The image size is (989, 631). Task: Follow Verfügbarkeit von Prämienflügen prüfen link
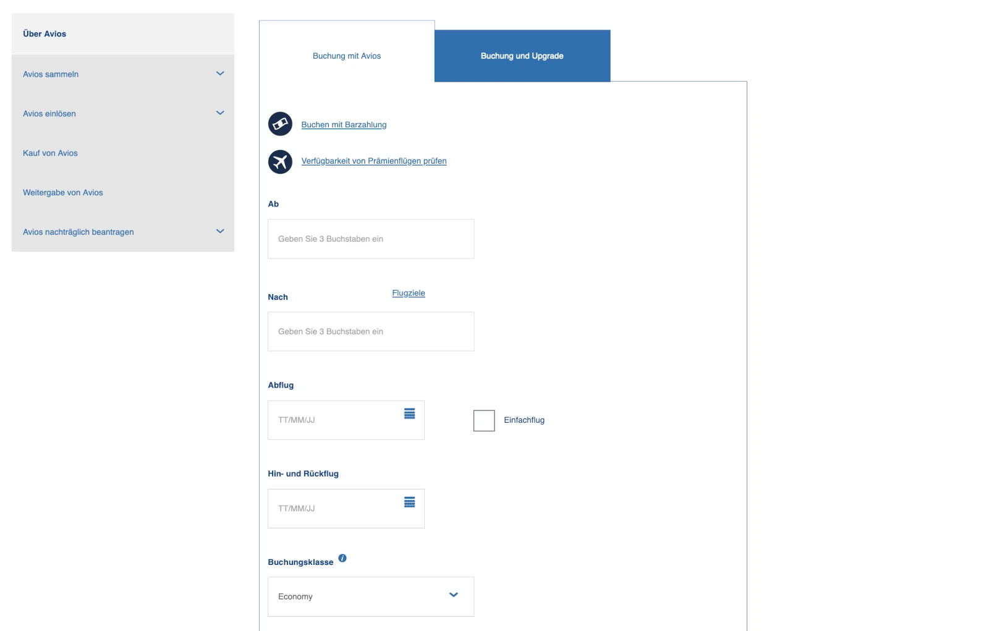(374, 161)
